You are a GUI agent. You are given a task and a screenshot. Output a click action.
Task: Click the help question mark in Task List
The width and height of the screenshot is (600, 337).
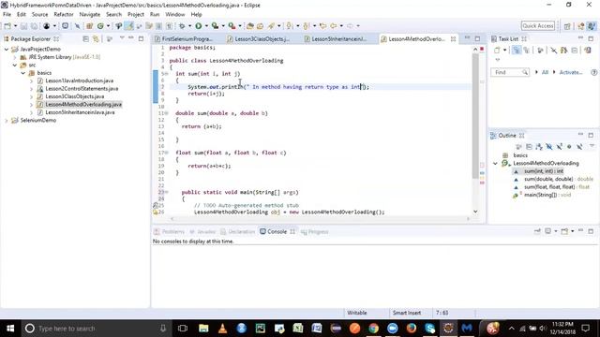pyautogui.click(x=593, y=72)
